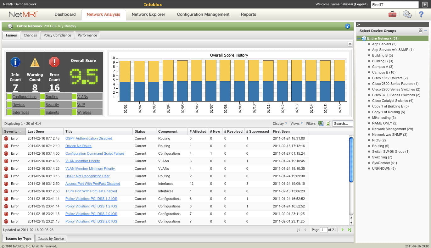Screen dimensions: 431x248
Task: Click the blue question mark help icon in header
Action: pos(421,14)
